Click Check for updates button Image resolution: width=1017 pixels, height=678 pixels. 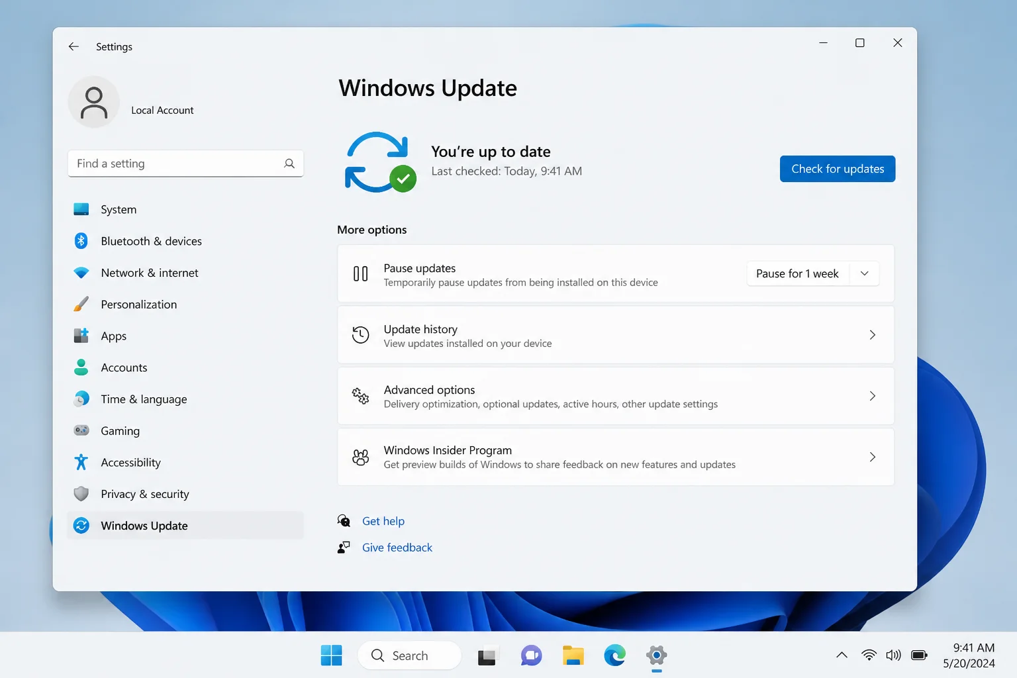(838, 169)
